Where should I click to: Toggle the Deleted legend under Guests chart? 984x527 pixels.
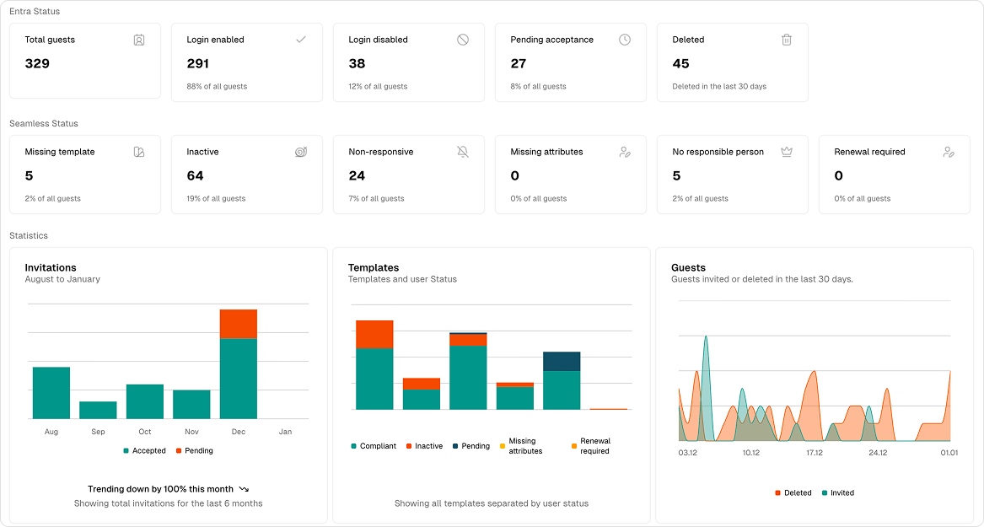[x=793, y=492]
